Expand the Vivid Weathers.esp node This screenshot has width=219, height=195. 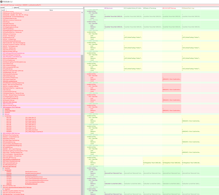pyautogui.click(x=1, y=60)
